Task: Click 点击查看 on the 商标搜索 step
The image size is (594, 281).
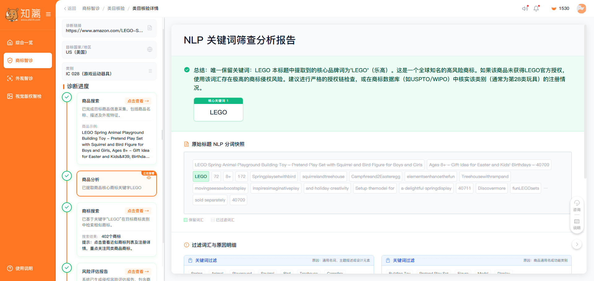Action: click(x=138, y=211)
